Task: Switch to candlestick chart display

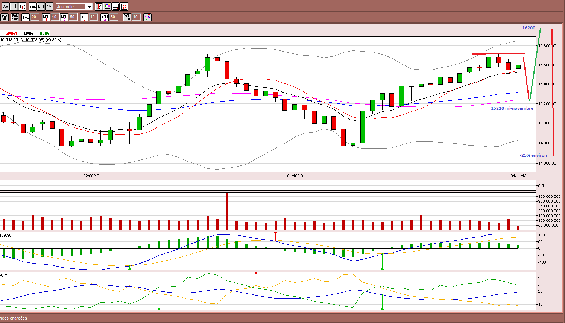Action: pos(23,6)
